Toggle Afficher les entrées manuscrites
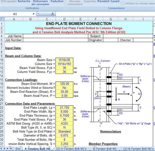Screen dimensions: 155x151 click(x=138, y=4)
